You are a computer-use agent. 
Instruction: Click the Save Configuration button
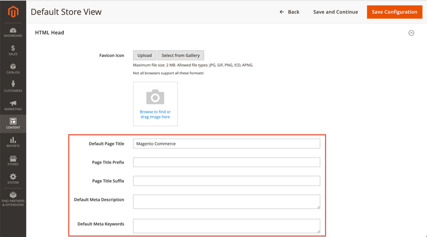[x=394, y=12]
